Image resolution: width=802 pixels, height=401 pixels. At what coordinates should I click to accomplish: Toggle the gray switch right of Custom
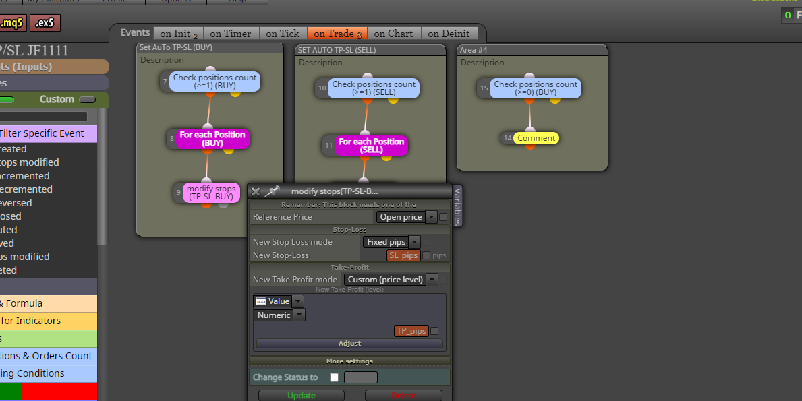[88, 100]
